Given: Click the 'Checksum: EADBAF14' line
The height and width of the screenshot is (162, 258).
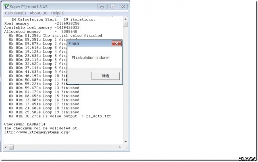Looking at the screenshot, I should coord(25,124).
